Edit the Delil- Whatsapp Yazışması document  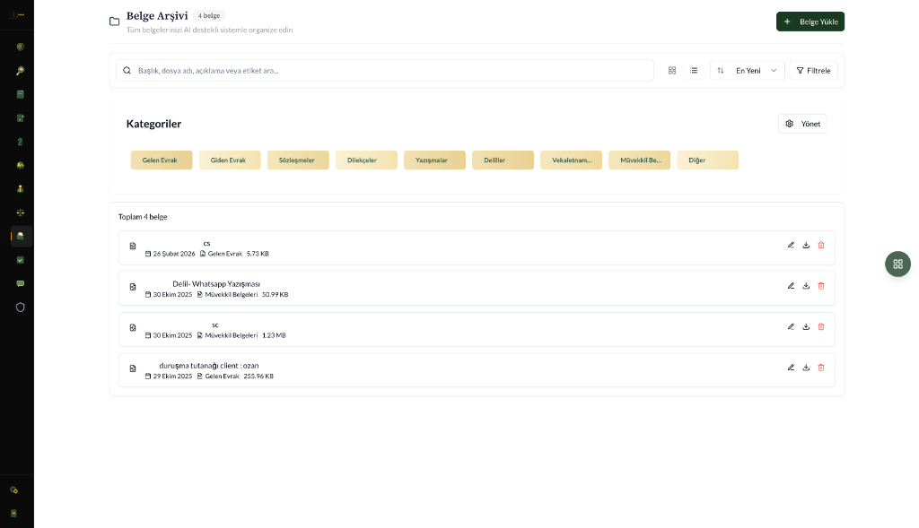791,286
